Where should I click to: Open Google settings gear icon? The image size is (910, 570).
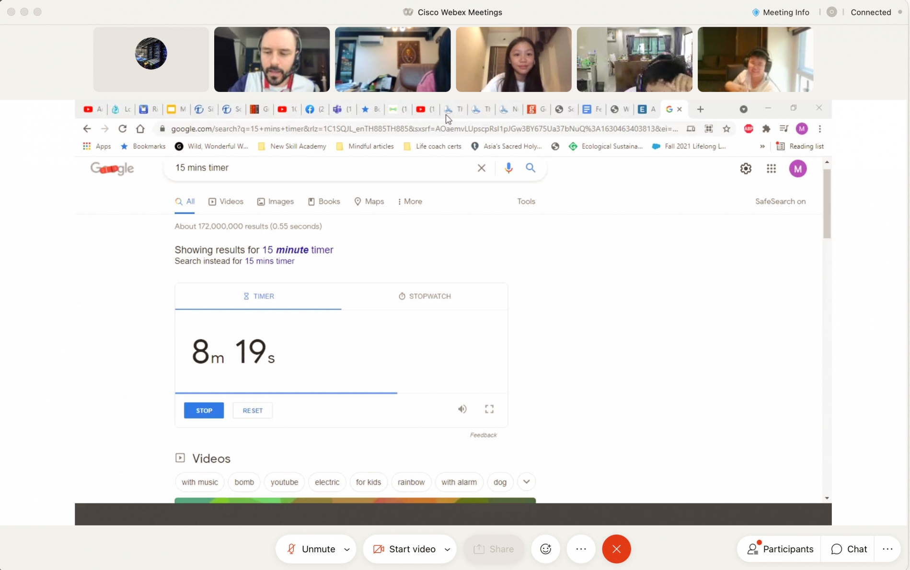point(746,169)
